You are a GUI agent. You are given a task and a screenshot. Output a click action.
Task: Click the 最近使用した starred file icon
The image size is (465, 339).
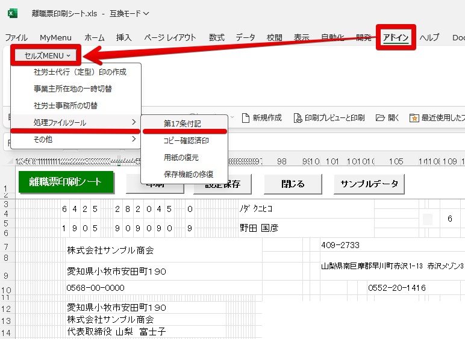(x=414, y=118)
